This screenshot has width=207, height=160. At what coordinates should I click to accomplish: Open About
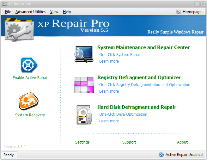[182, 142]
